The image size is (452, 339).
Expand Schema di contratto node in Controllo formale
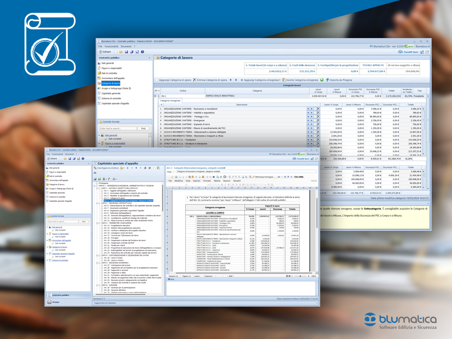click(x=47, y=260)
